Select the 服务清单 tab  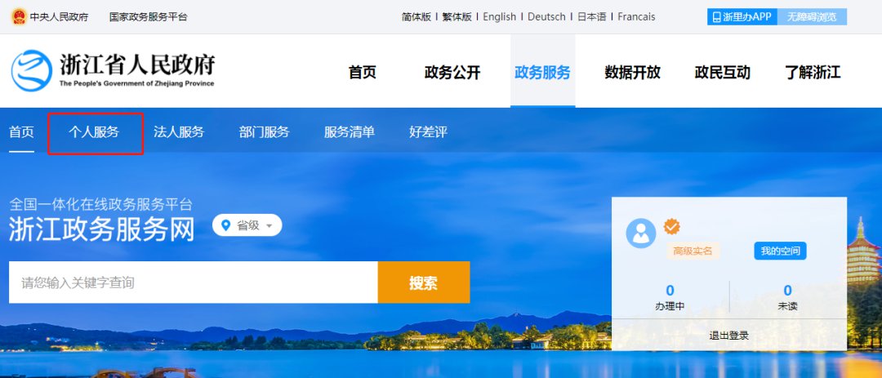click(x=350, y=133)
